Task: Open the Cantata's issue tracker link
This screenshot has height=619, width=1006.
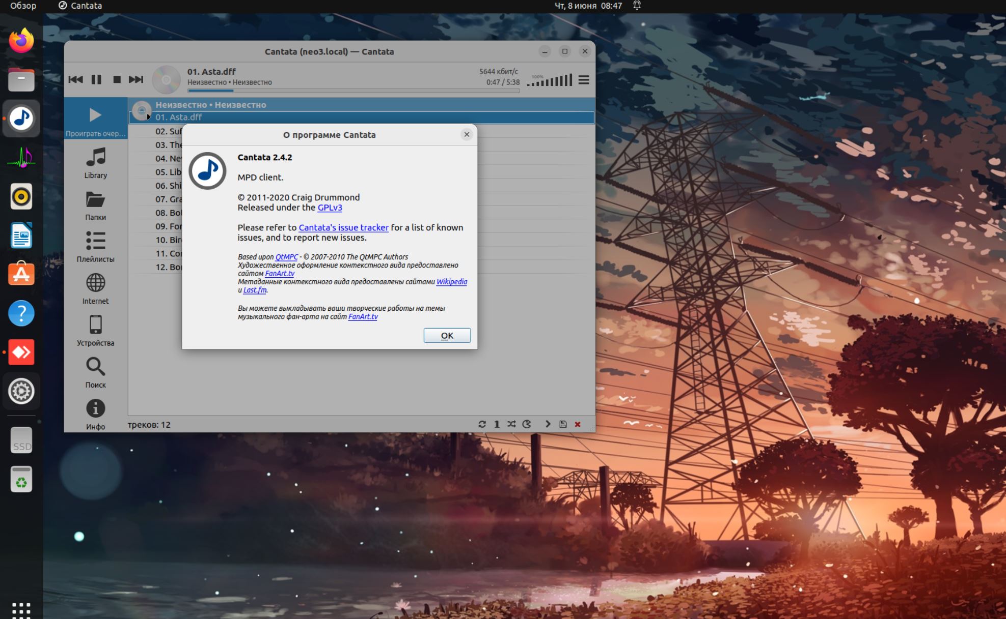Action: [343, 227]
